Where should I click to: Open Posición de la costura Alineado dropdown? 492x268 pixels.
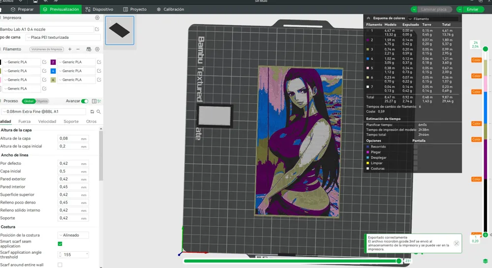pyautogui.click(x=73, y=235)
